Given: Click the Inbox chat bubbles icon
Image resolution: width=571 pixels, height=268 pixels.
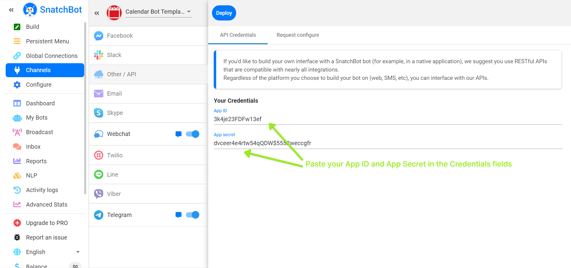Looking at the screenshot, I should [17, 147].
